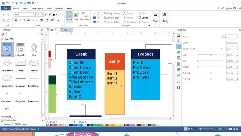Switch to File Recovery tab at bottom left
The height and width of the screenshot is (136, 241).
[x=21, y=124]
